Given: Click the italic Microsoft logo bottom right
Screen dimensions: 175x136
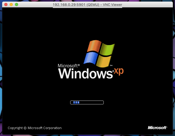Looking at the screenshot, I should pyautogui.click(x=157, y=128).
